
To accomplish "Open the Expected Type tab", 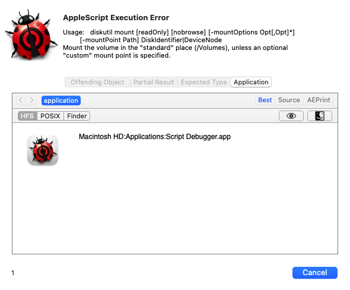I will point(204,82).
